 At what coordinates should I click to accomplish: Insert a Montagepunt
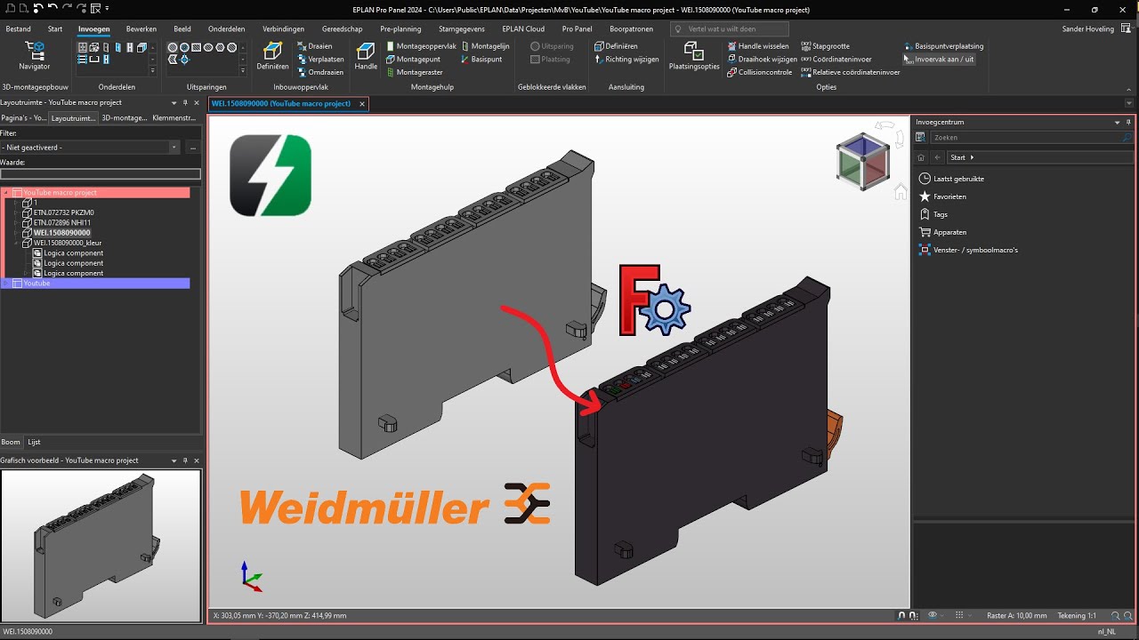[413, 60]
